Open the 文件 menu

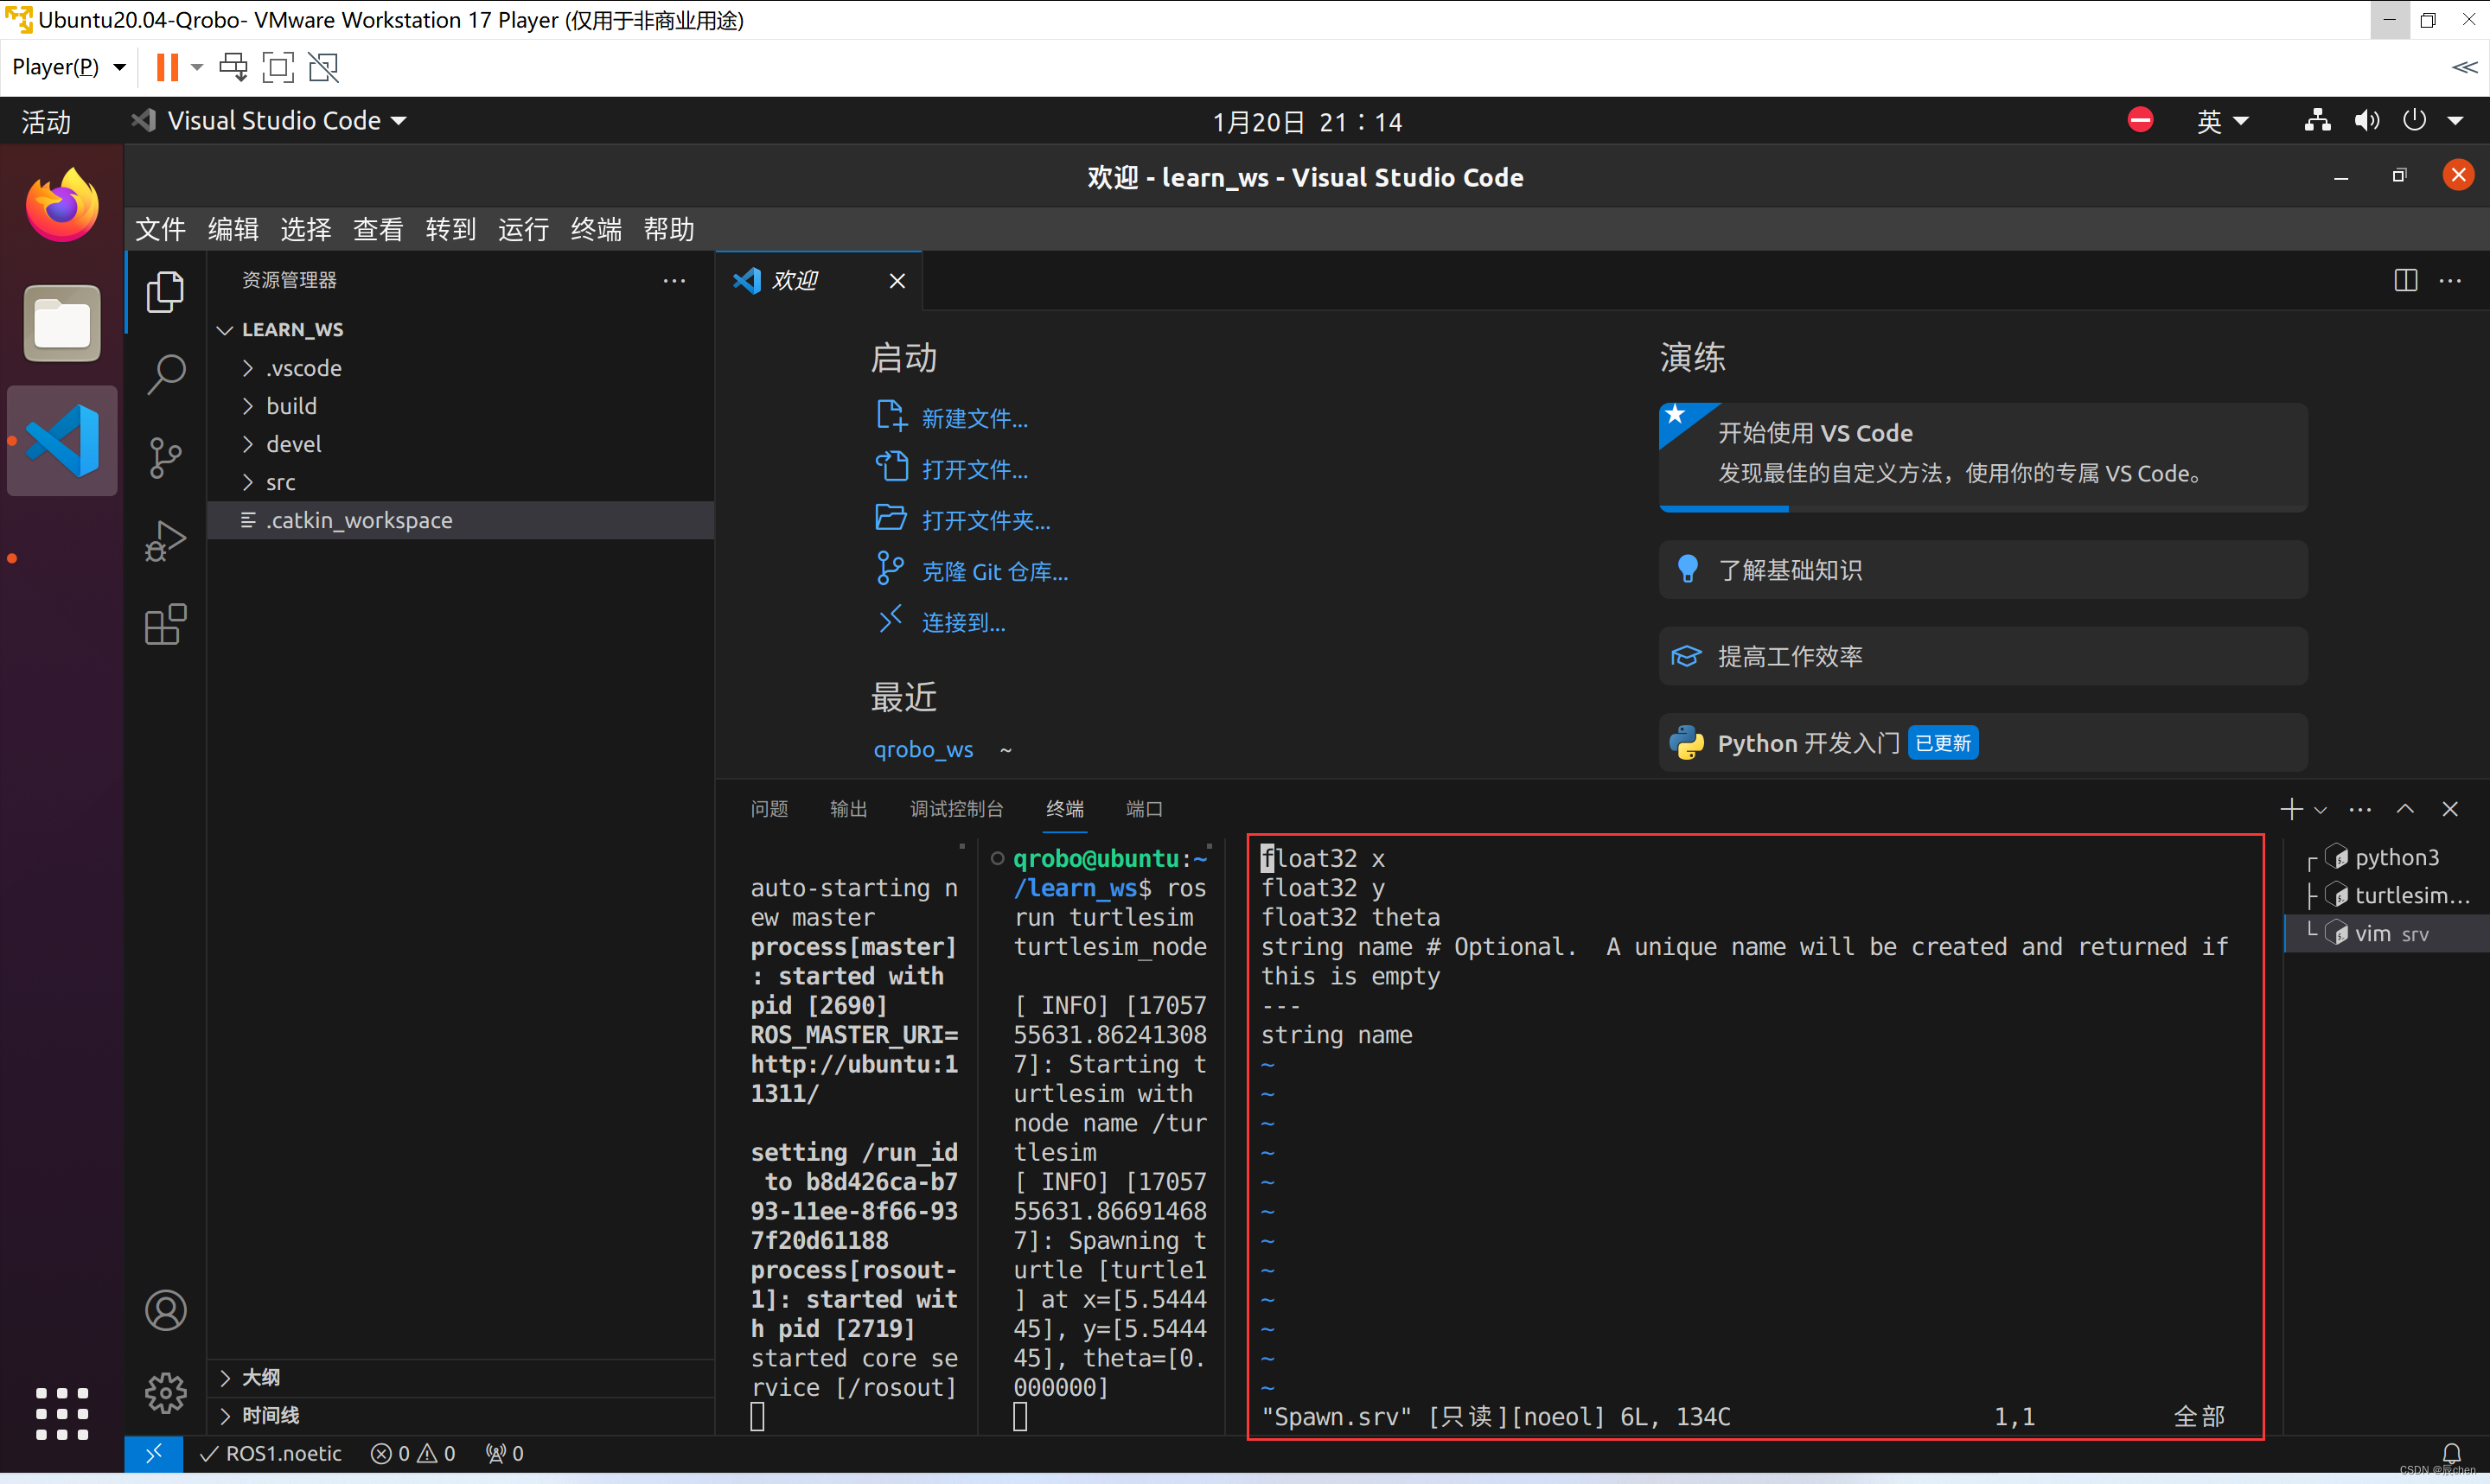click(160, 229)
